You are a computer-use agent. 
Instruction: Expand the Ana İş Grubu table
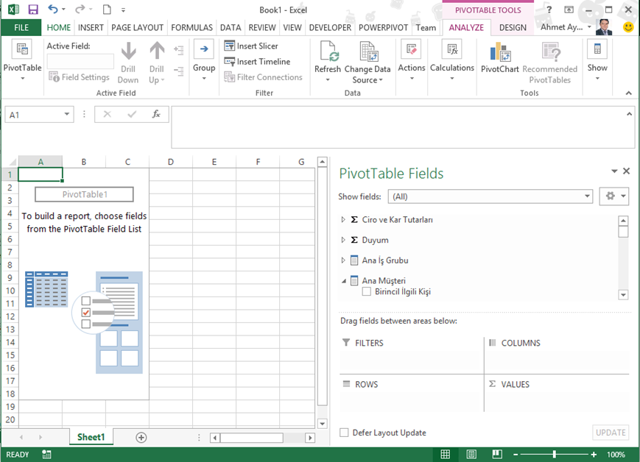343,260
